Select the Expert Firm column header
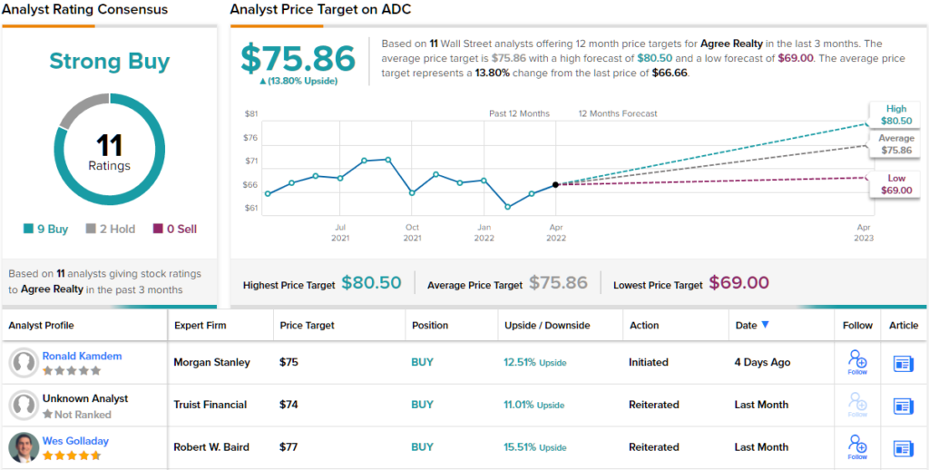The image size is (929, 470). (x=200, y=325)
